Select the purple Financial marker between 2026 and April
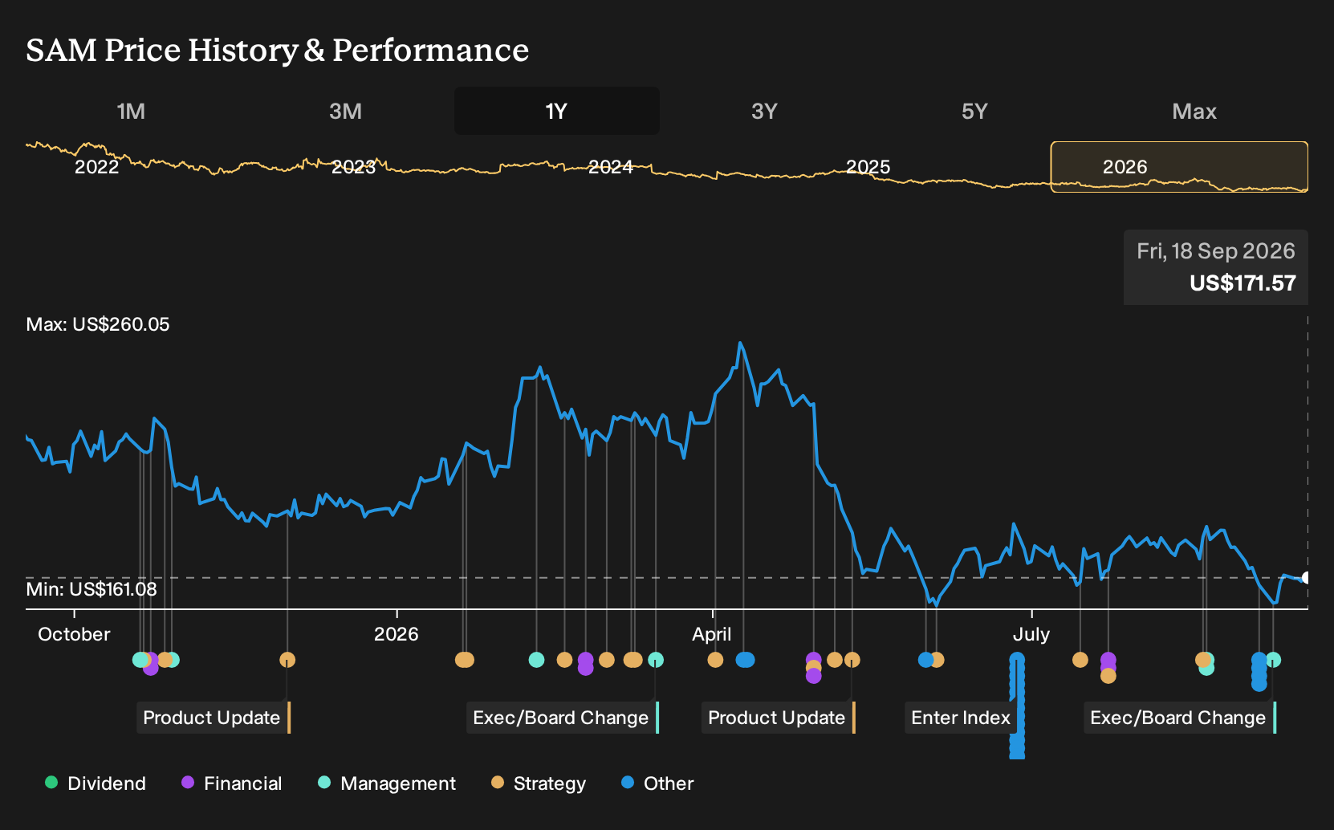 [585, 664]
